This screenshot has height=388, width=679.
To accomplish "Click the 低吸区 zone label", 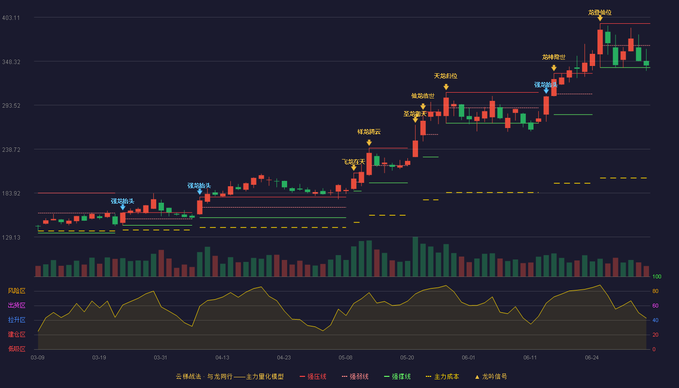I will click(16, 349).
